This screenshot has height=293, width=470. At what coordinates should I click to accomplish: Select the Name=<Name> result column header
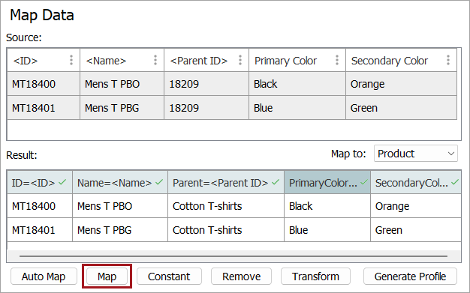(x=120, y=182)
